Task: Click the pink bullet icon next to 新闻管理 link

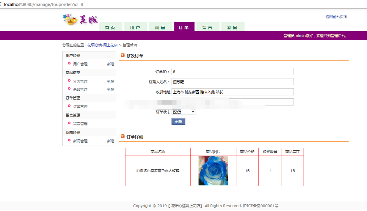Action: click(69, 140)
